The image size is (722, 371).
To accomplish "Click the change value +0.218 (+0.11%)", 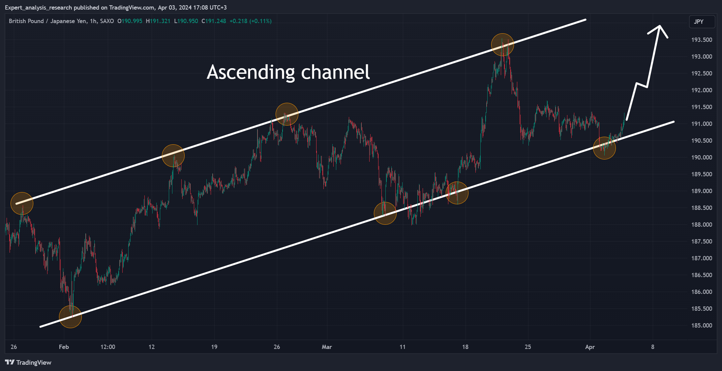I will (x=251, y=21).
